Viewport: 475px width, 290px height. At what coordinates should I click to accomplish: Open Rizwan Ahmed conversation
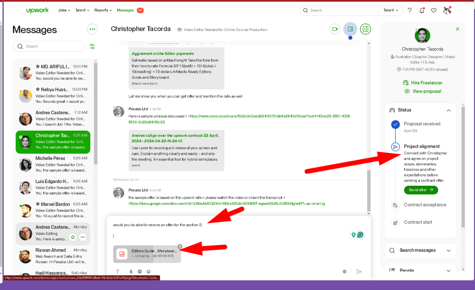click(53, 256)
